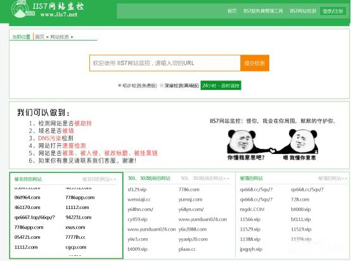Open 11519.vip link
Viewport: 351px width, 261px height.
[301, 229]
